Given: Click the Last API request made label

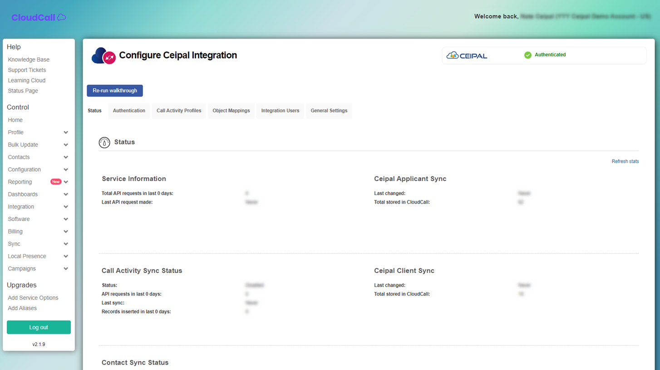Looking at the screenshot, I should (127, 202).
